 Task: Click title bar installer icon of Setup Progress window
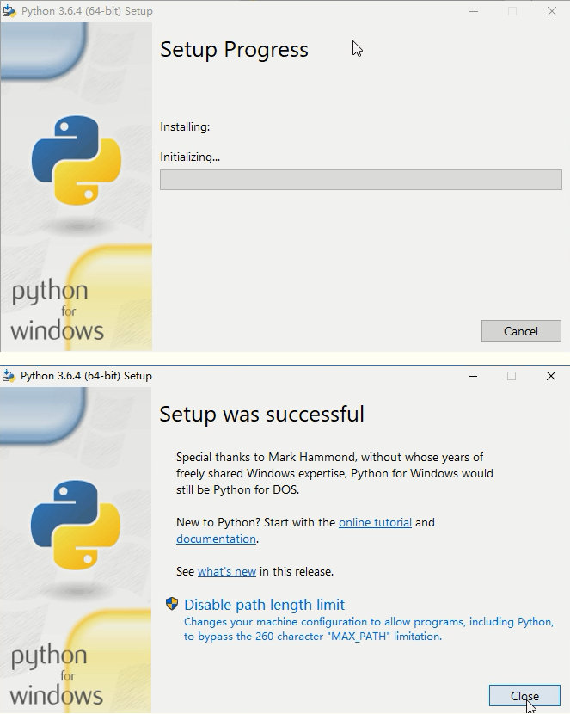click(x=9, y=11)
